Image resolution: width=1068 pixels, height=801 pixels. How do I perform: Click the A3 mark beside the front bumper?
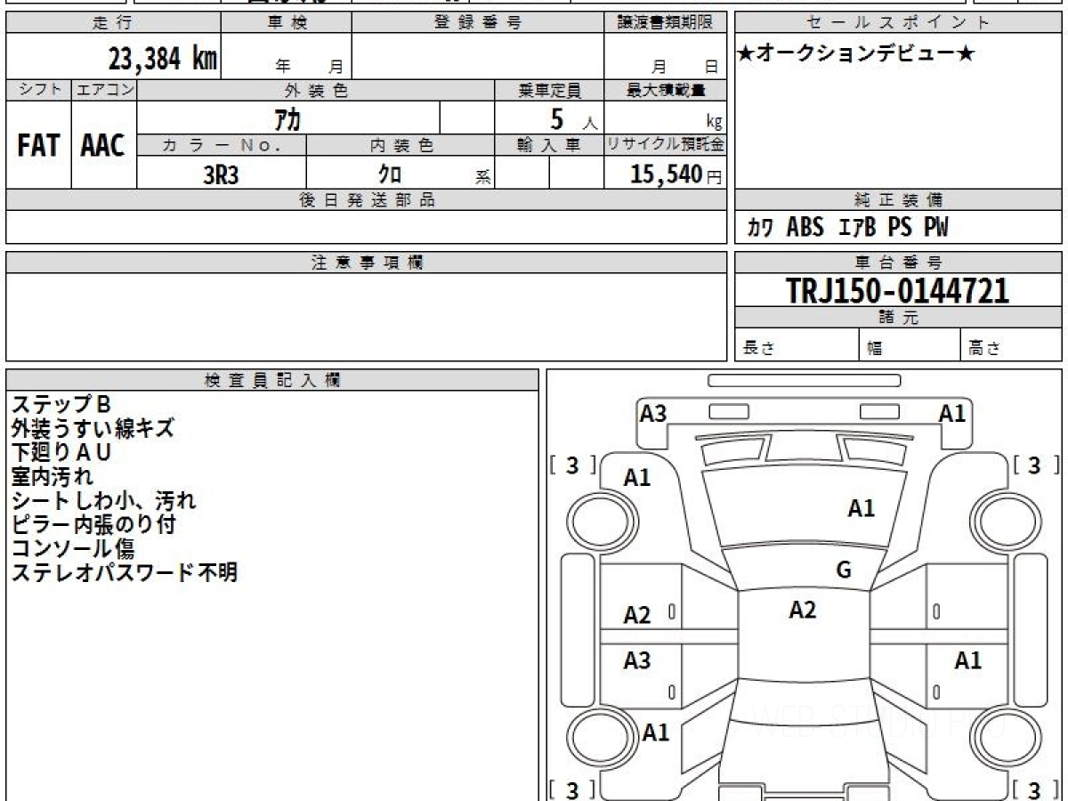(653, 413)
